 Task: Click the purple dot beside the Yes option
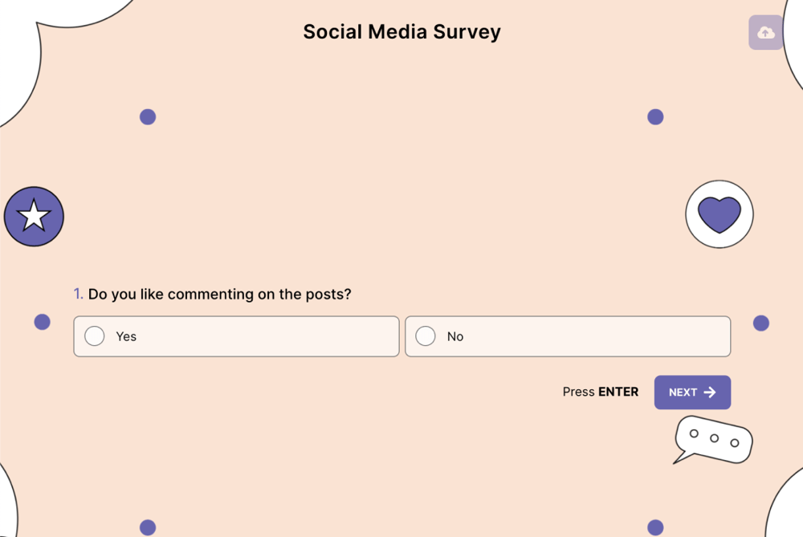point(42,322)
